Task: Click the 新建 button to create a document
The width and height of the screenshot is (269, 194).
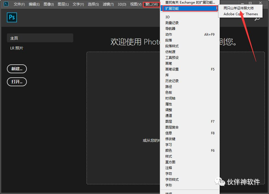Action: (17, 69)
